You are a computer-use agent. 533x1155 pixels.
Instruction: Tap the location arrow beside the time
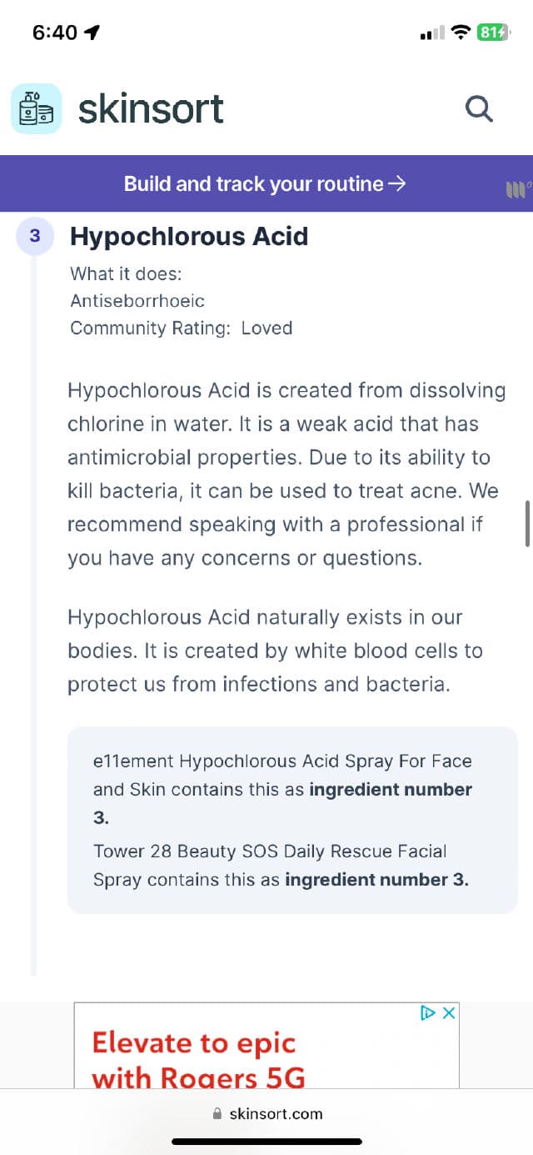coord(92,33)
